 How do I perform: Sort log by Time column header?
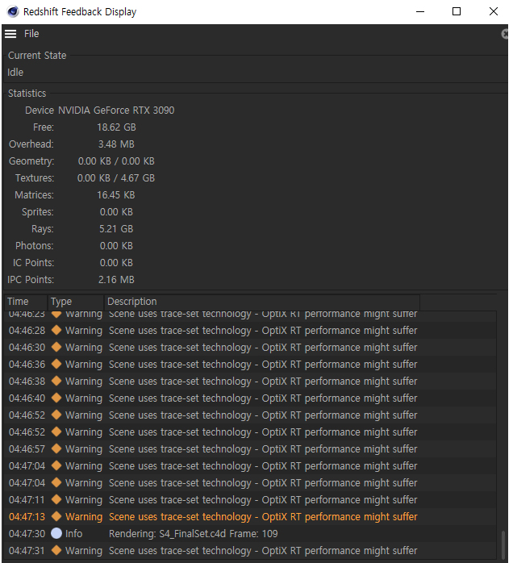click(26, 302)
